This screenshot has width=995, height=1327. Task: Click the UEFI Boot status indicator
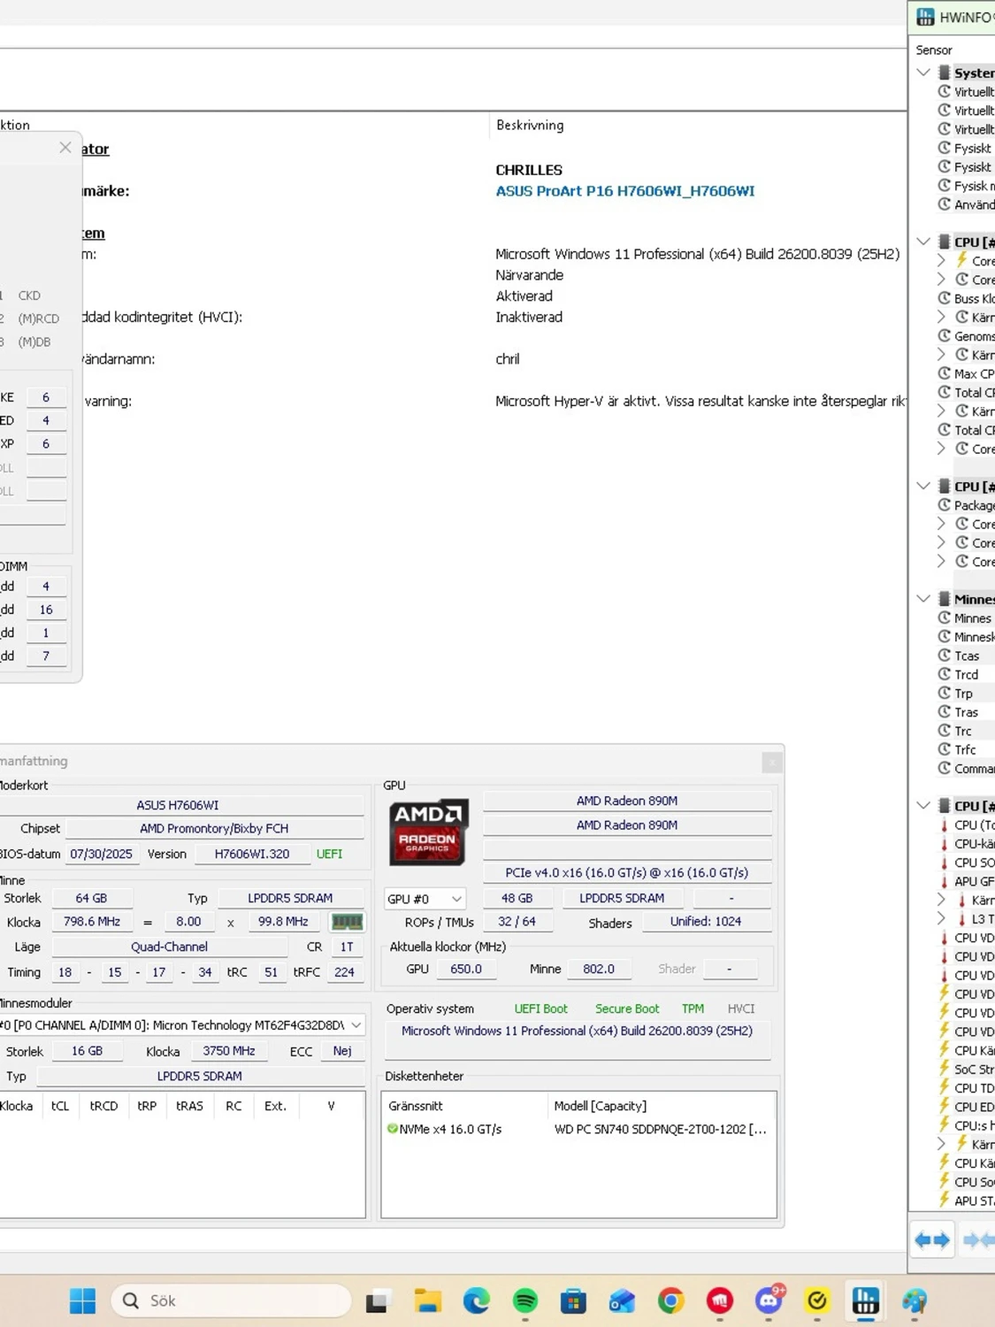pyautogui.click(x=541, y=1009)
